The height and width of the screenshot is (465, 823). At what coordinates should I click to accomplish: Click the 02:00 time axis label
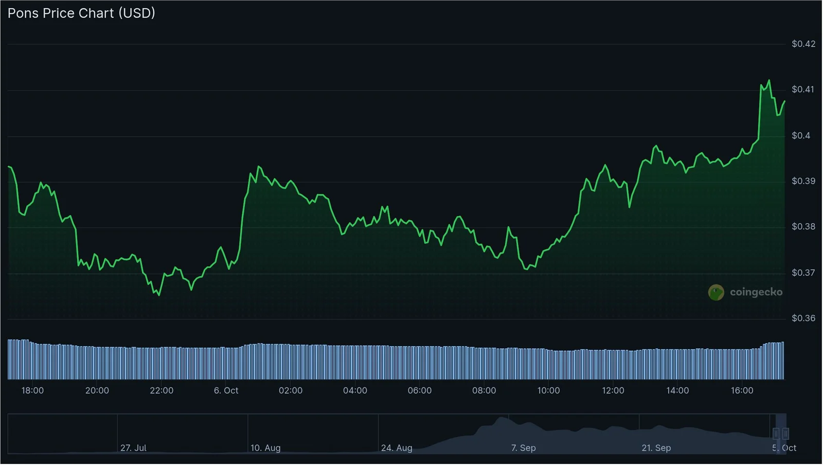291,391
